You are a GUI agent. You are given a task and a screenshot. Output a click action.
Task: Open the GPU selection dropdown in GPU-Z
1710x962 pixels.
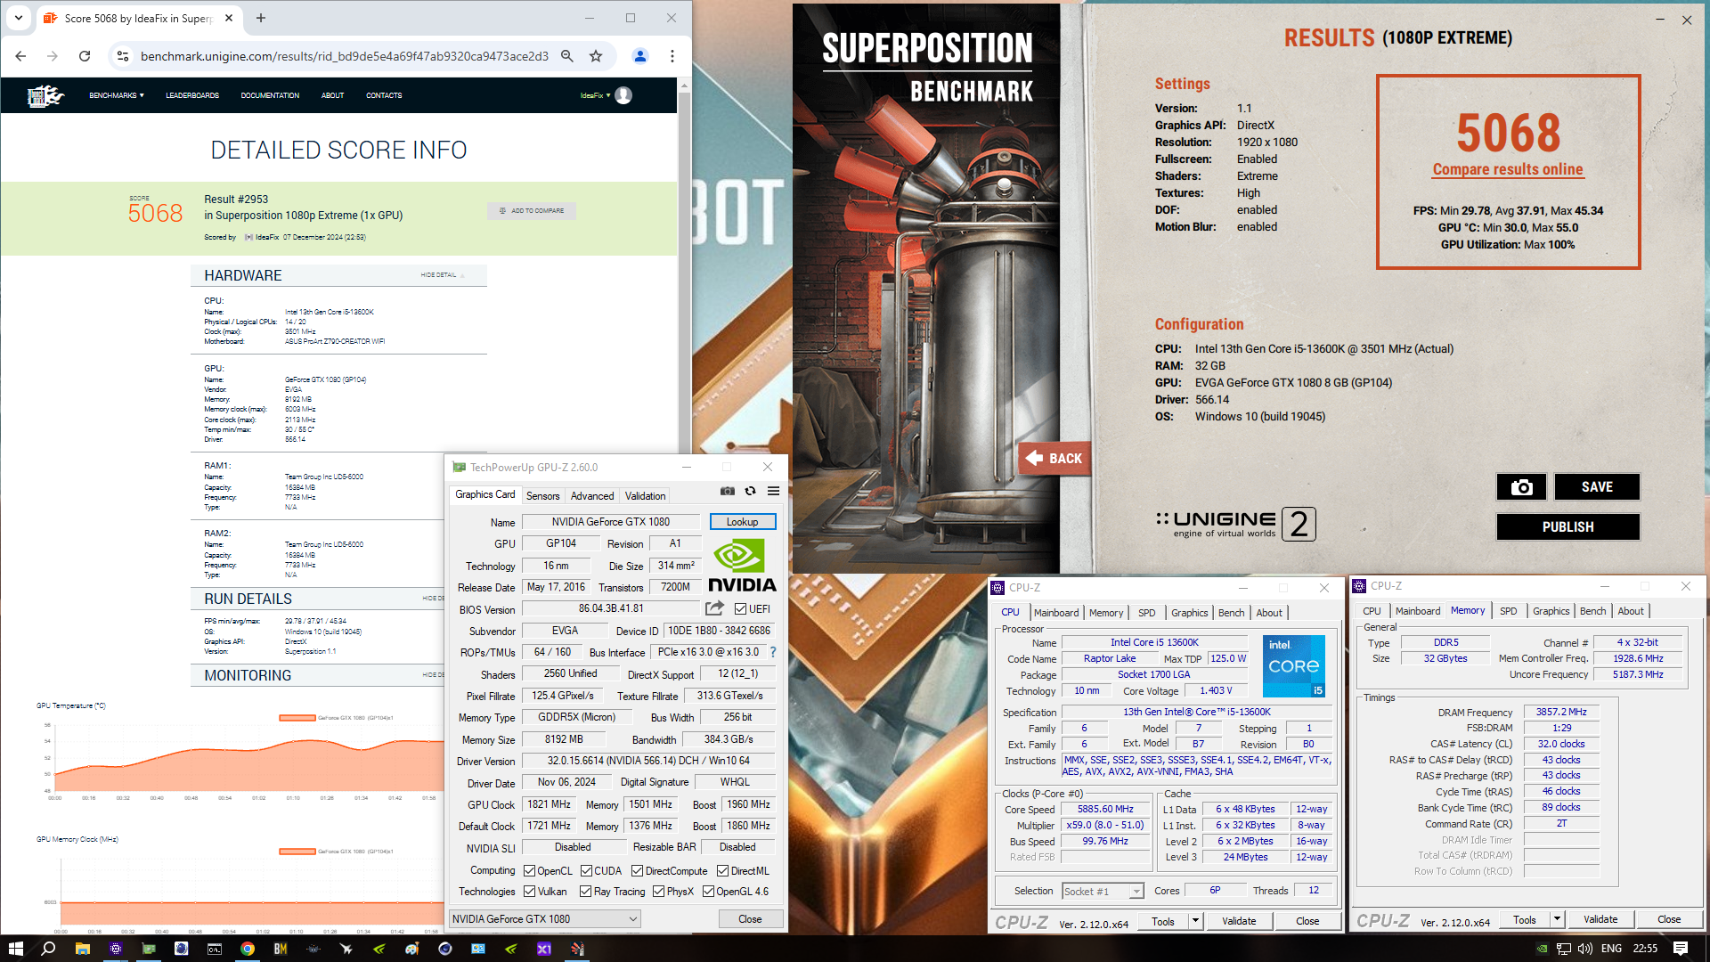pos(545,919)
